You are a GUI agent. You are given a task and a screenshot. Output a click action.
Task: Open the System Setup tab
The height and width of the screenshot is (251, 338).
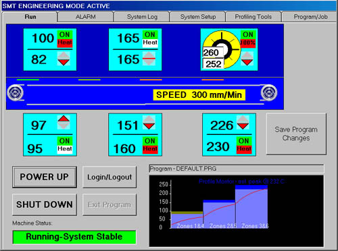(x=198, y=17)
